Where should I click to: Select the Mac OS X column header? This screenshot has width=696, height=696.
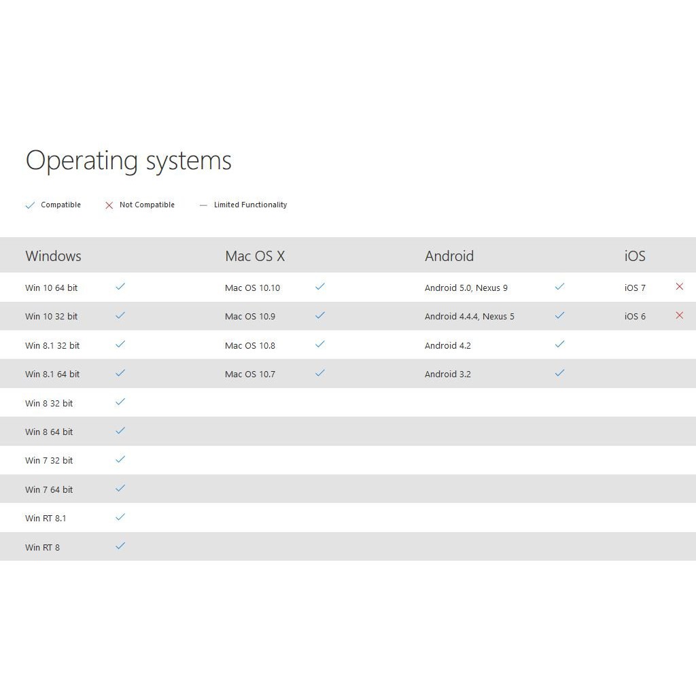pyautogui.click(x=255, y=256)
